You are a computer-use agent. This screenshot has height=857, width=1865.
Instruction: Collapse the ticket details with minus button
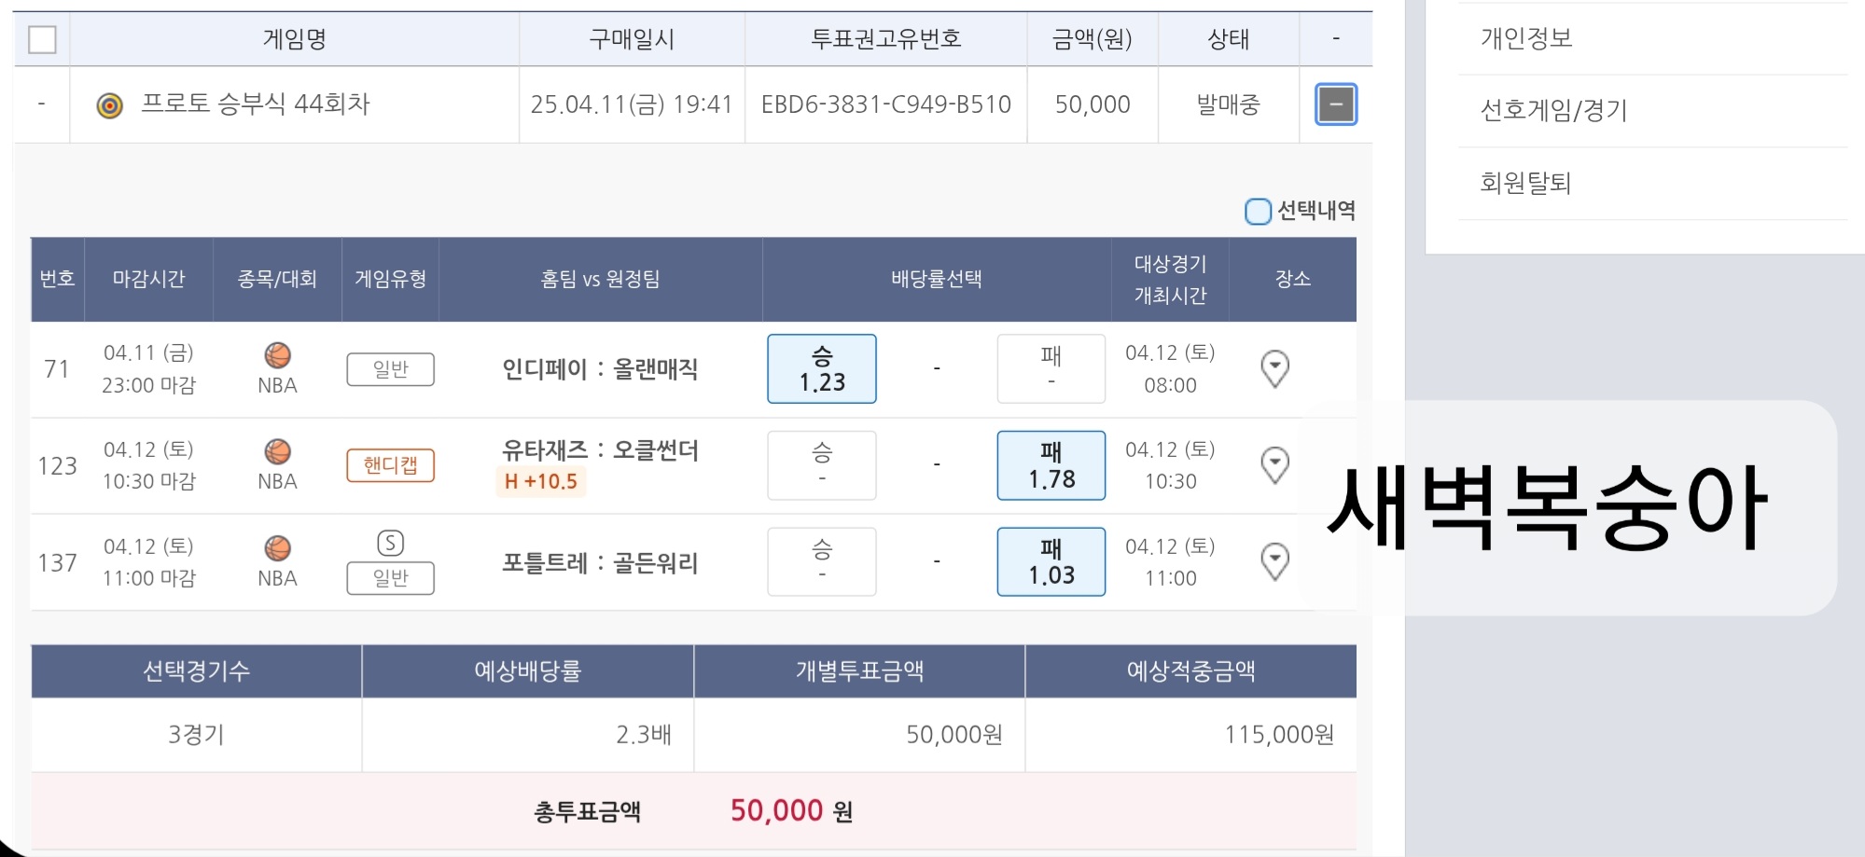tap(1335, 104)
